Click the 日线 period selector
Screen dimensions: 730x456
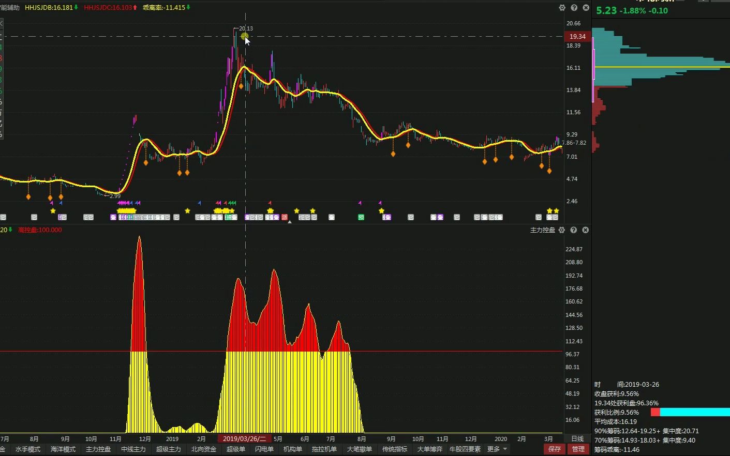(x=577, y=439)
